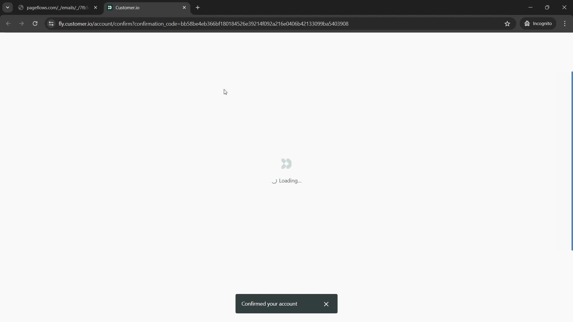
Task: Click the tab history dropdown arrow
Action: click(x=7, y=7)
